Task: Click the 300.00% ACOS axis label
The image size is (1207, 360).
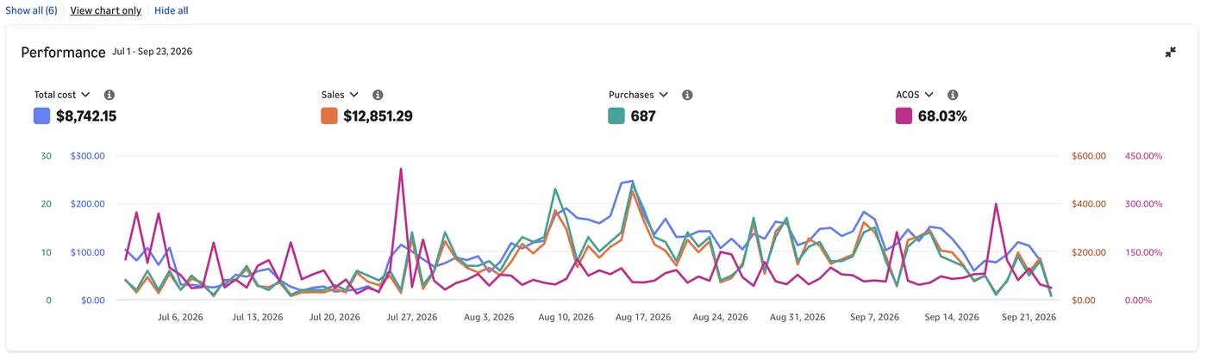Action: click(x=1144, y=204)
